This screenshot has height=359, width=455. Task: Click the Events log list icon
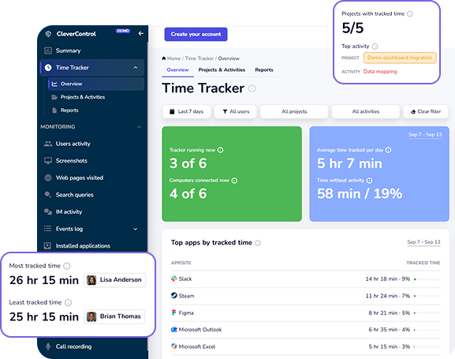pos(47,229)
